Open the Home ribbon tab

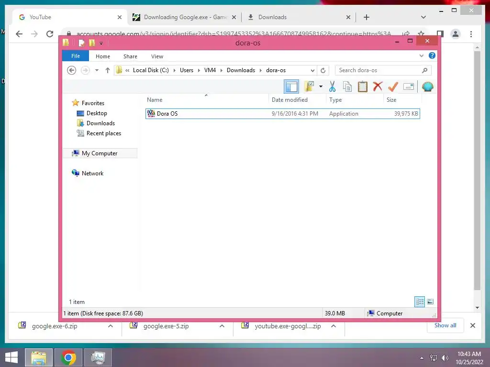point(103,56)
